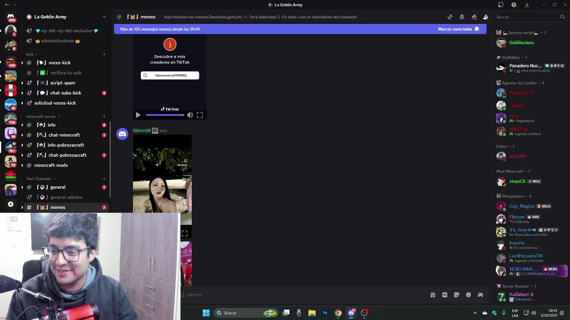Collapse the kick channel category
Screen dimensions: 570x320
pos(32,54)
